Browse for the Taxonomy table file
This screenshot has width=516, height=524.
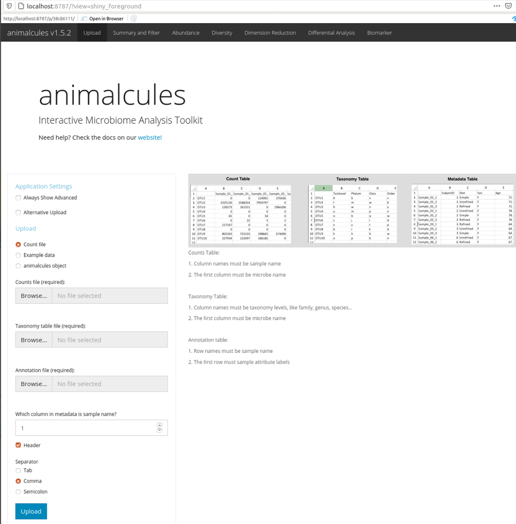(34, 340)
